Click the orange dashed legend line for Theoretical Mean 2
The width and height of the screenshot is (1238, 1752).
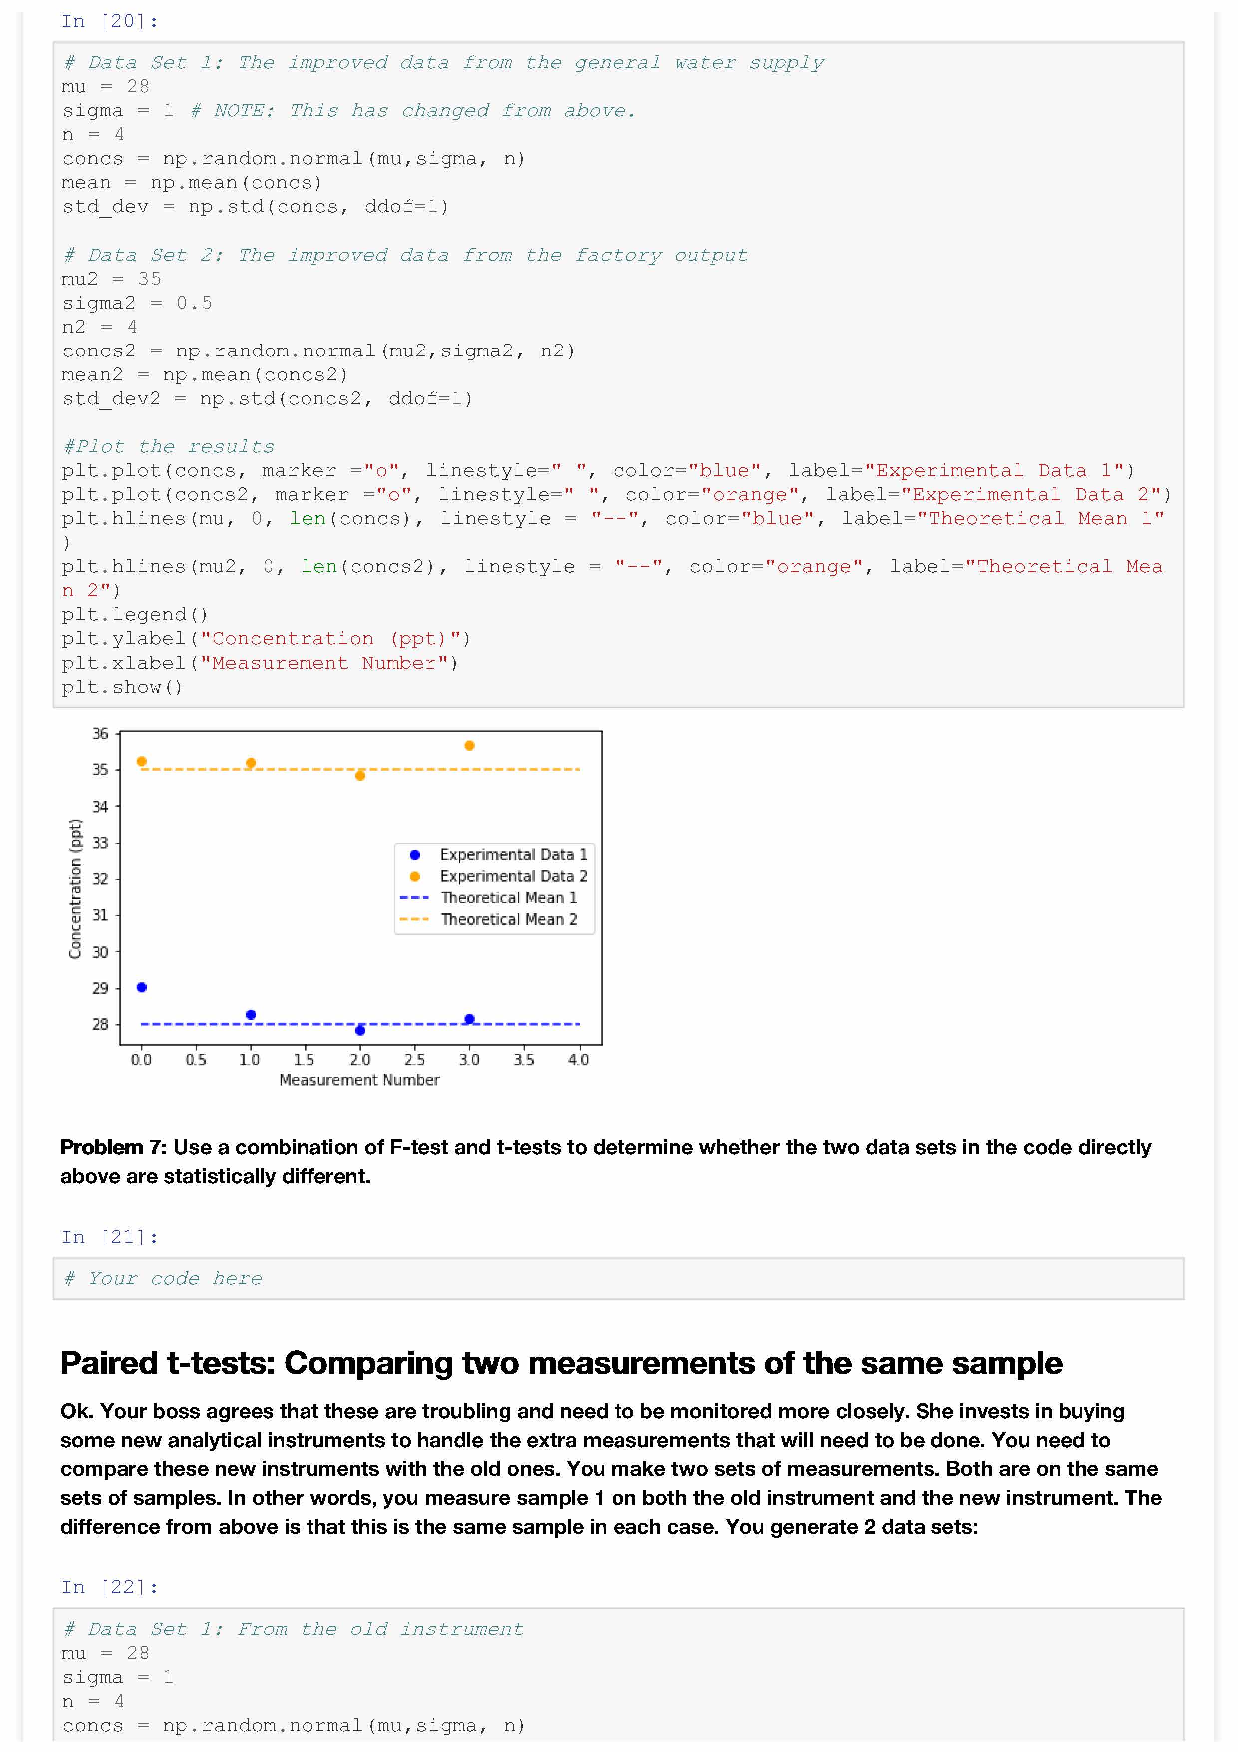414,920
